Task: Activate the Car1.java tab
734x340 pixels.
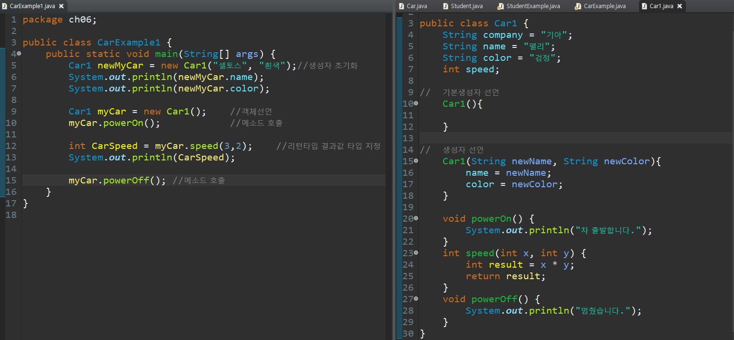Action: click(661, 6)
